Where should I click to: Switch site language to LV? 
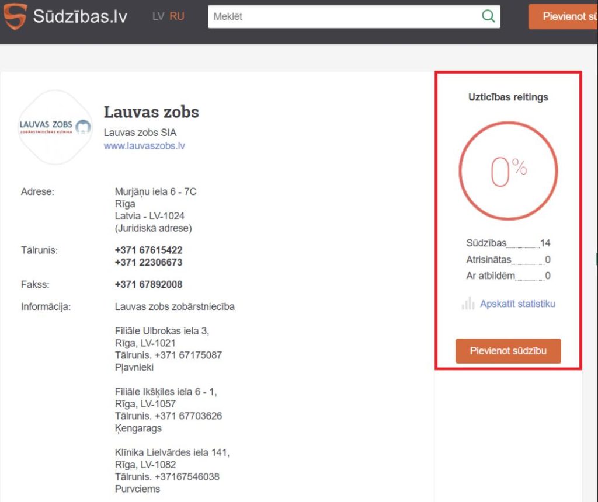(158, 16)
